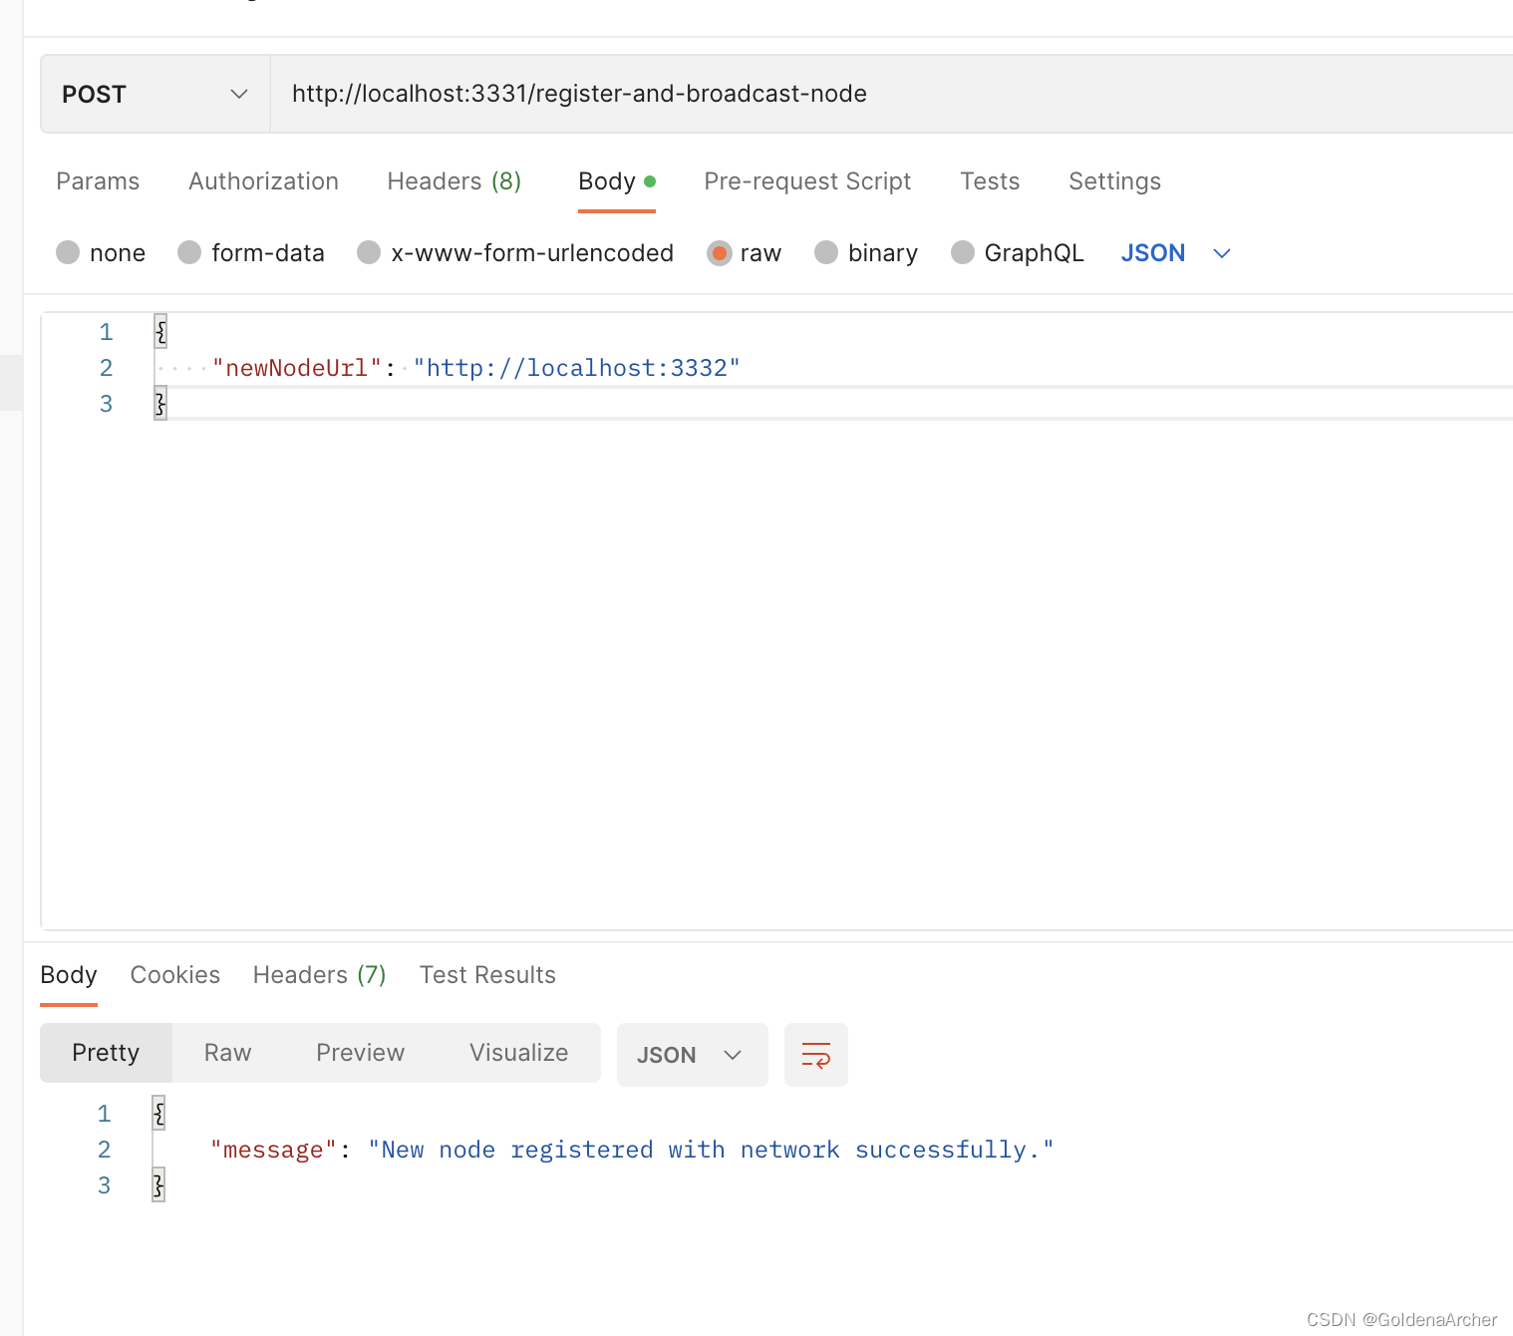1513x1336 pixels.
Task: Select the form-data body type
Action: [x=251, y=253]
